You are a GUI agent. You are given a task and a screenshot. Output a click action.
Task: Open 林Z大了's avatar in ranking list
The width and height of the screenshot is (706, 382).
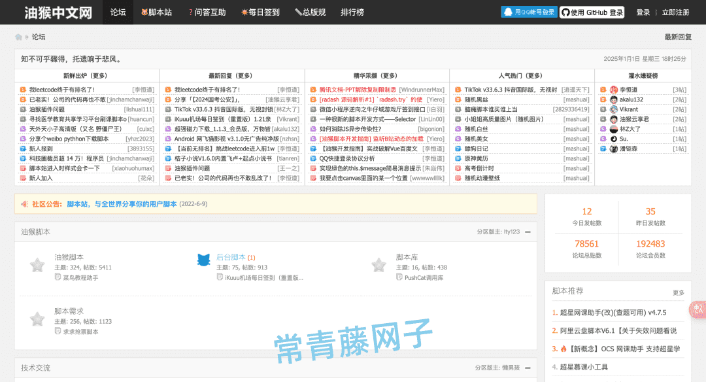click(614, 130)
